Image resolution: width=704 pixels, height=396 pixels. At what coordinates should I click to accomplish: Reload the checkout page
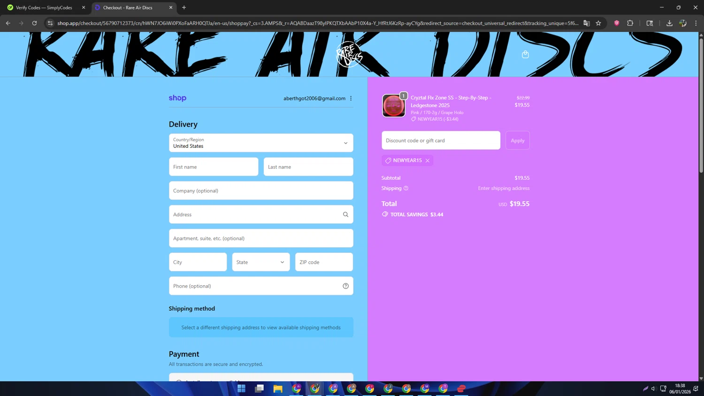click(x=34, y=23)
